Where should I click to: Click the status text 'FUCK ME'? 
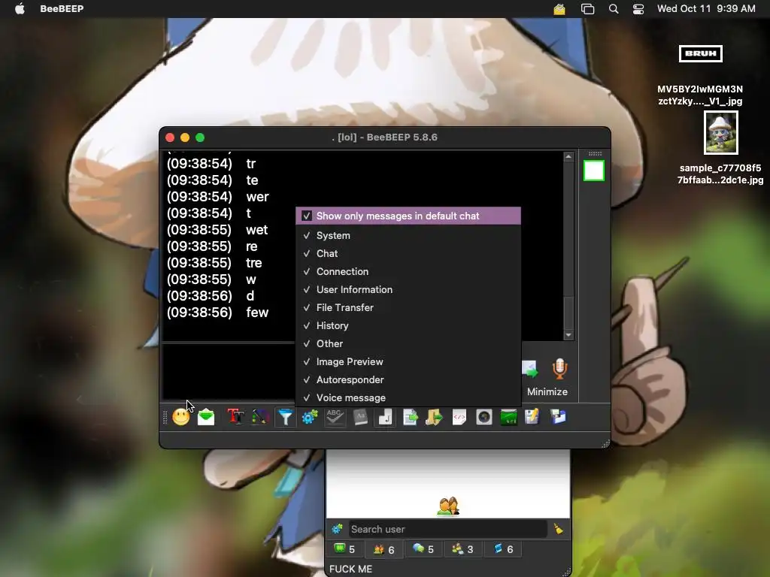coord(350,569)
